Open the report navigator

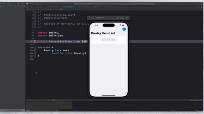pos(24,7)
